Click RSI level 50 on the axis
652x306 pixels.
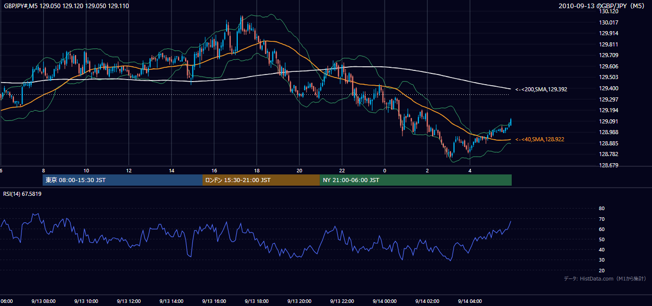[x=601, y=239]
